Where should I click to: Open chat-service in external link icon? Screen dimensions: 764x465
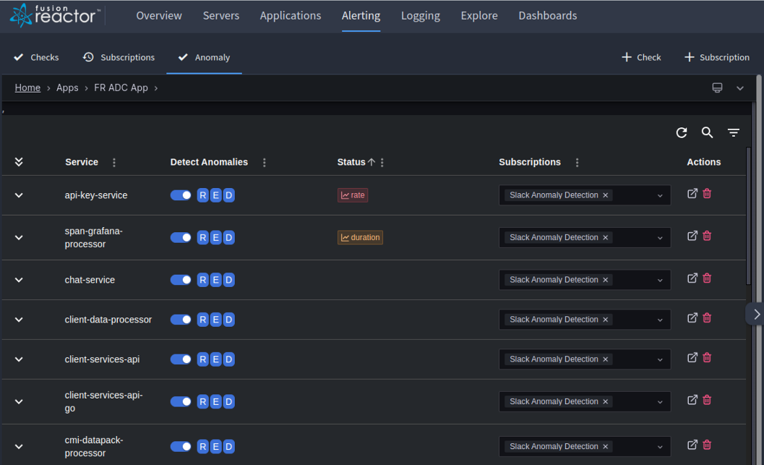(x=692, y=278)
